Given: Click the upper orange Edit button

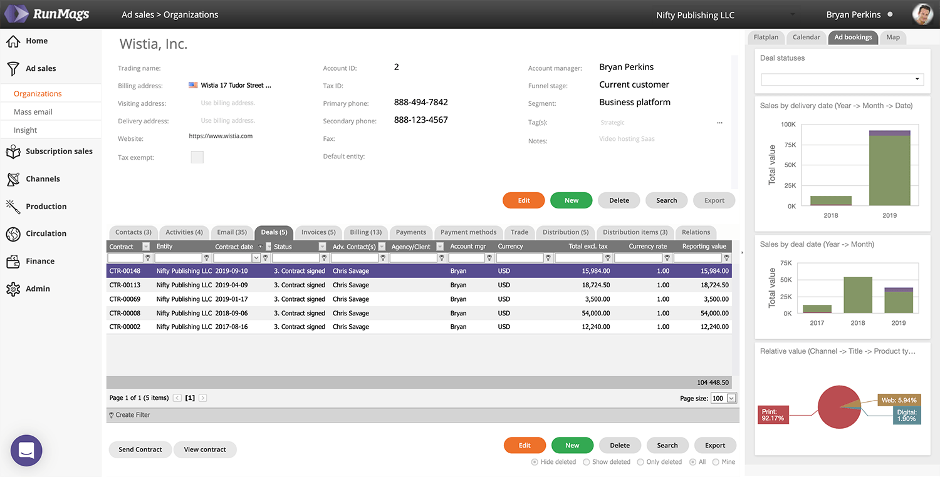Looking at the screenshot, I should (x=524, y=200).
